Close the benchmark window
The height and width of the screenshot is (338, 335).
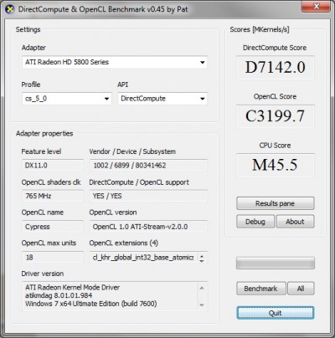click(x=316, y=6)
